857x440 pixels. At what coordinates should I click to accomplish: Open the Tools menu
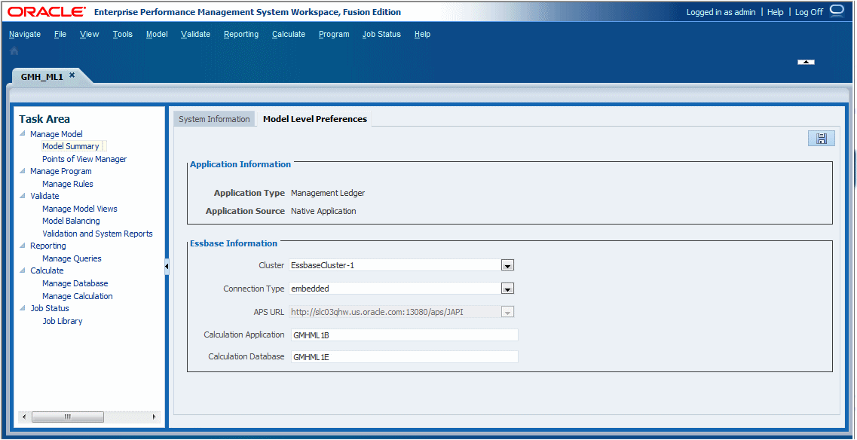click(122, 34)
